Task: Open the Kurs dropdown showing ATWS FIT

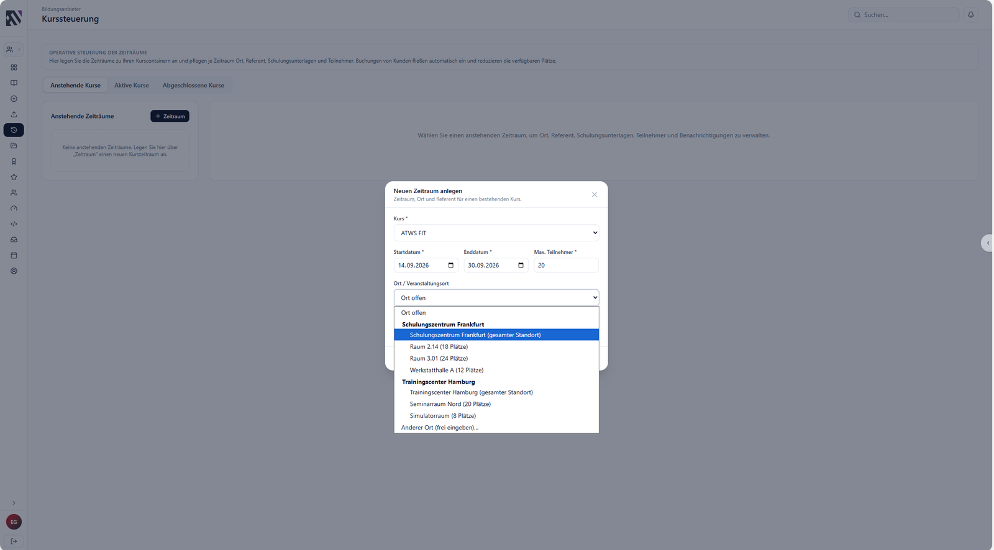Action: pos(496,233)
